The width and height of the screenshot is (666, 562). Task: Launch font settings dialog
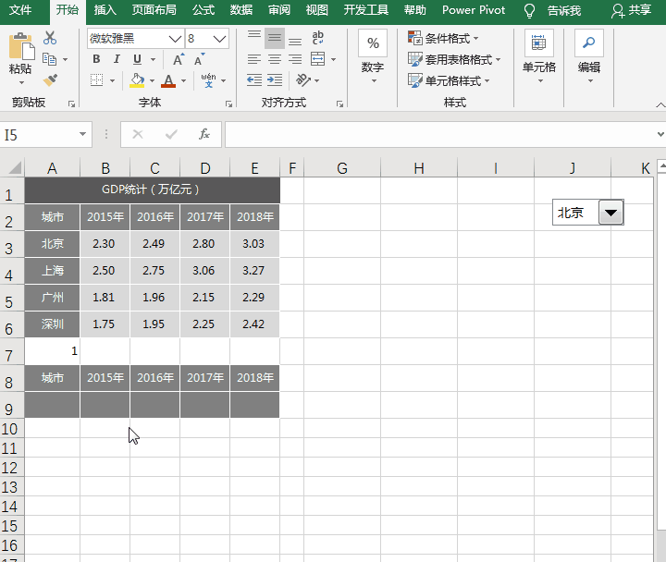[x=228, y=104]
